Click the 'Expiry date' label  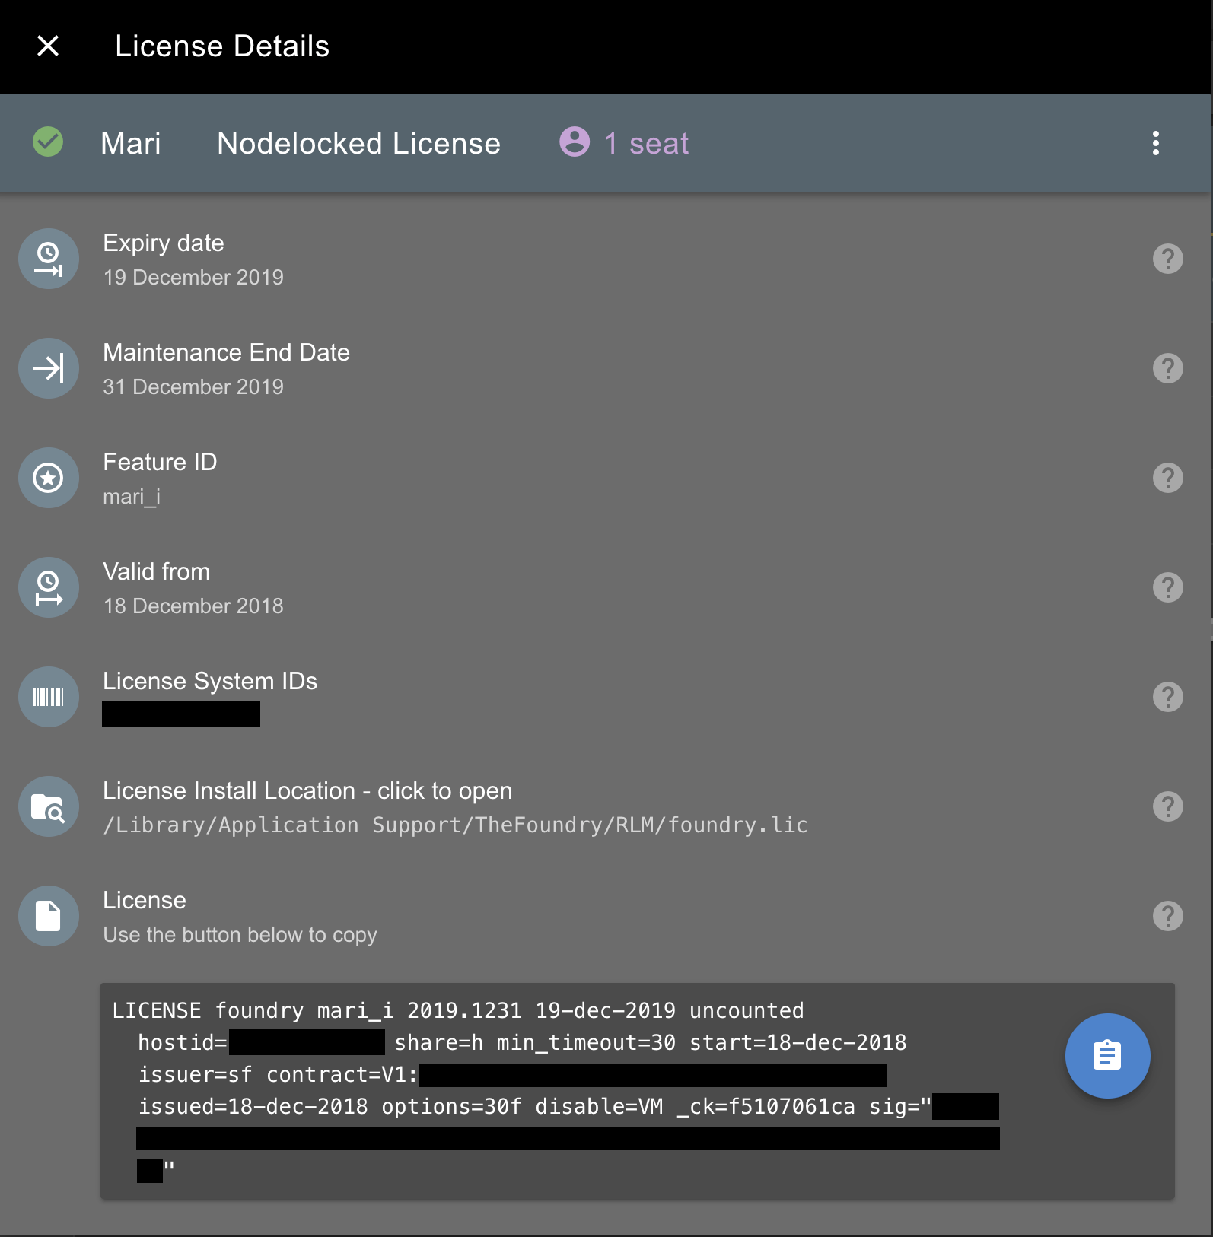[x=164, y=243]
